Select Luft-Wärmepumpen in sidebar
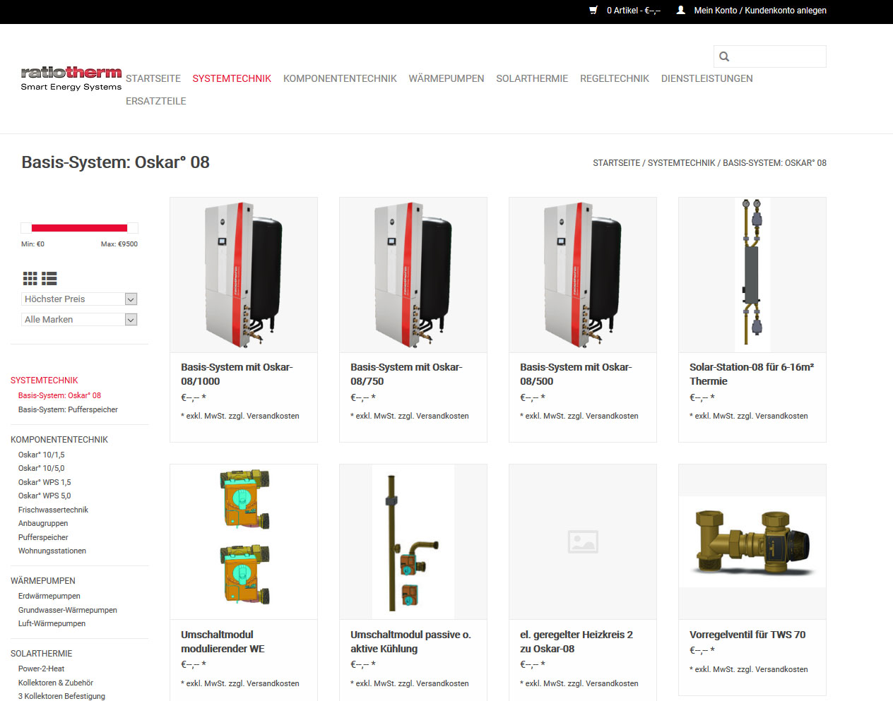 click(52, 623)
